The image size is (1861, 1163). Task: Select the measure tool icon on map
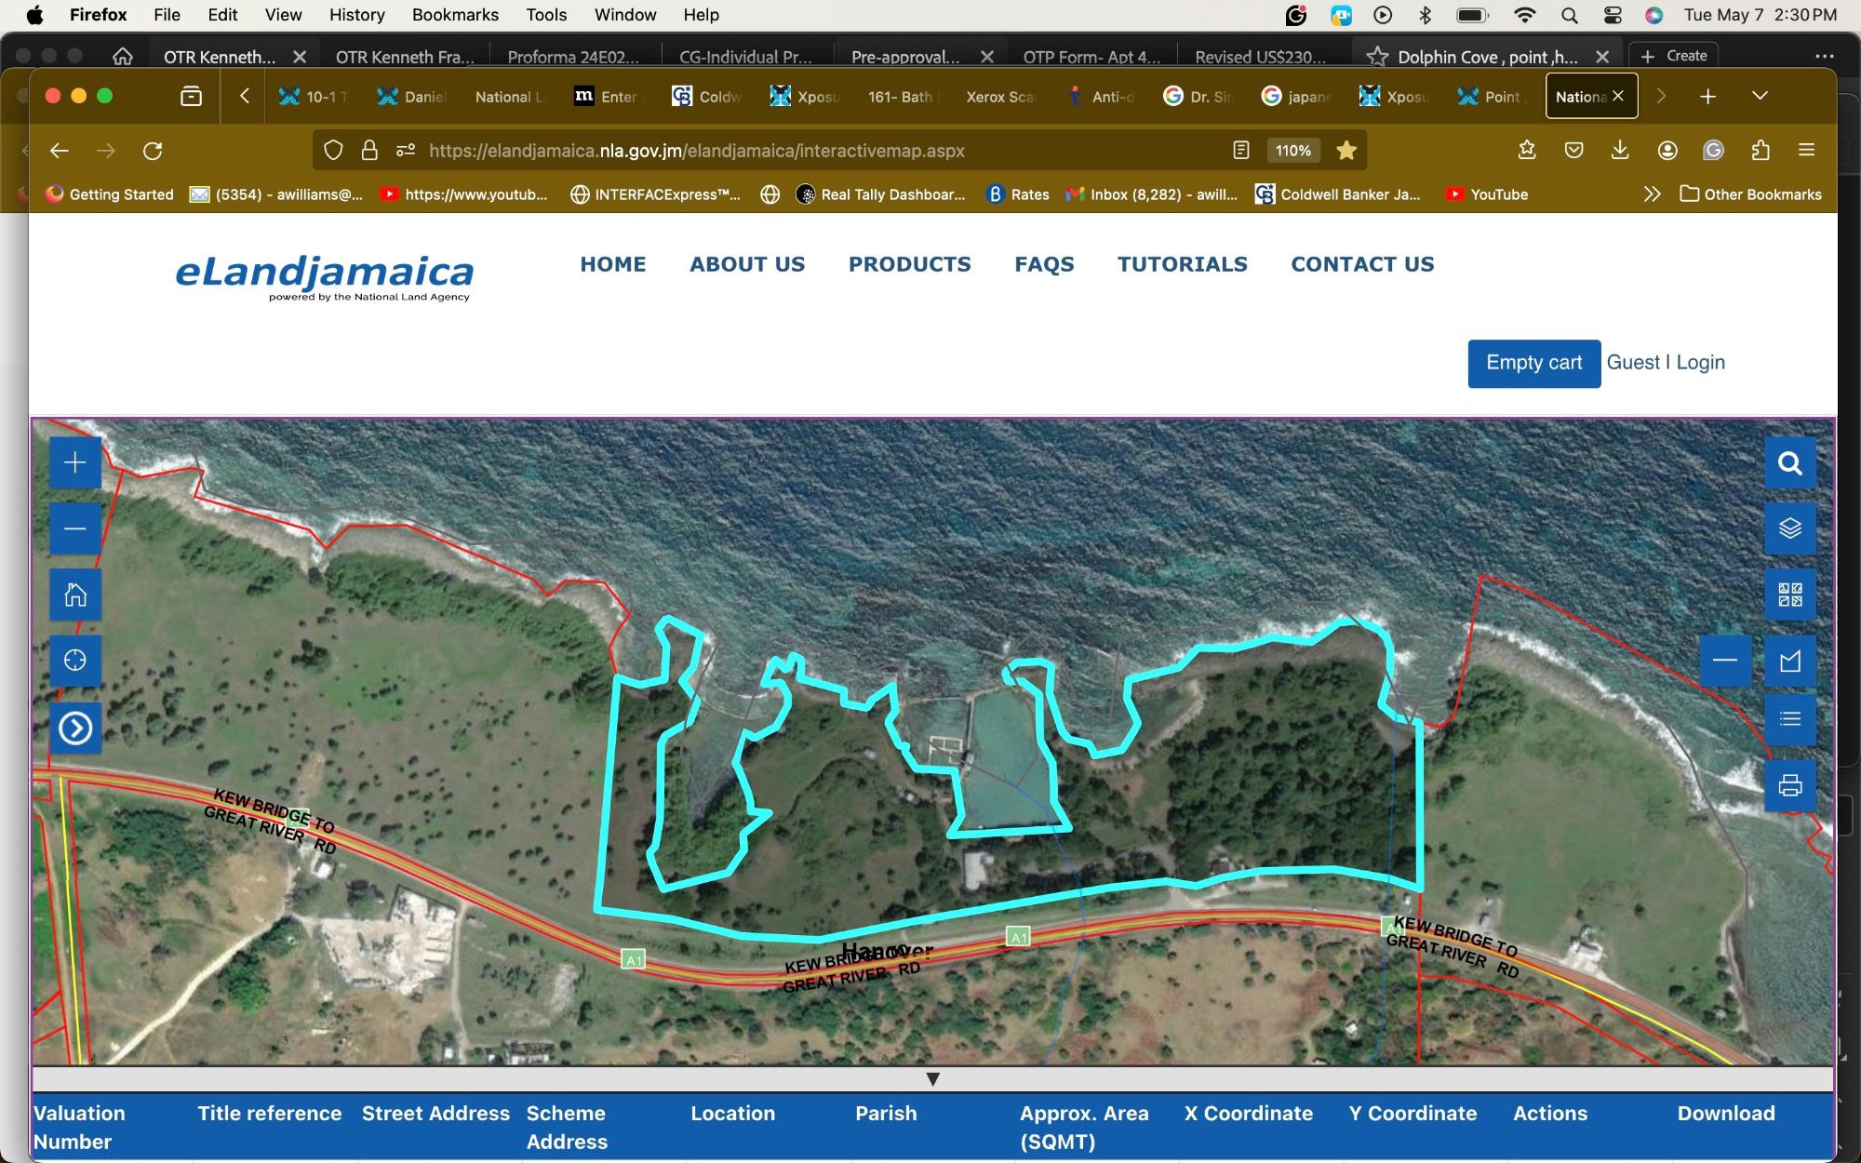(x=1789, y=661)
